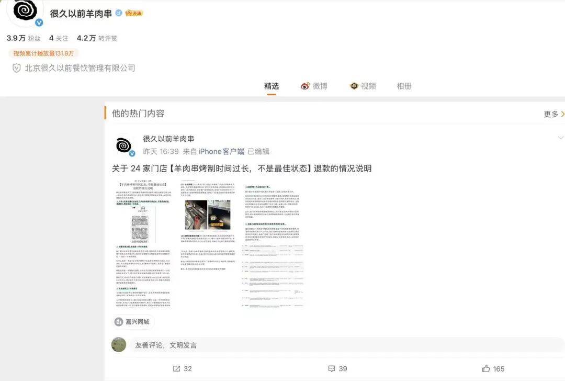Click the blue verified badge beside profile name

119,13
